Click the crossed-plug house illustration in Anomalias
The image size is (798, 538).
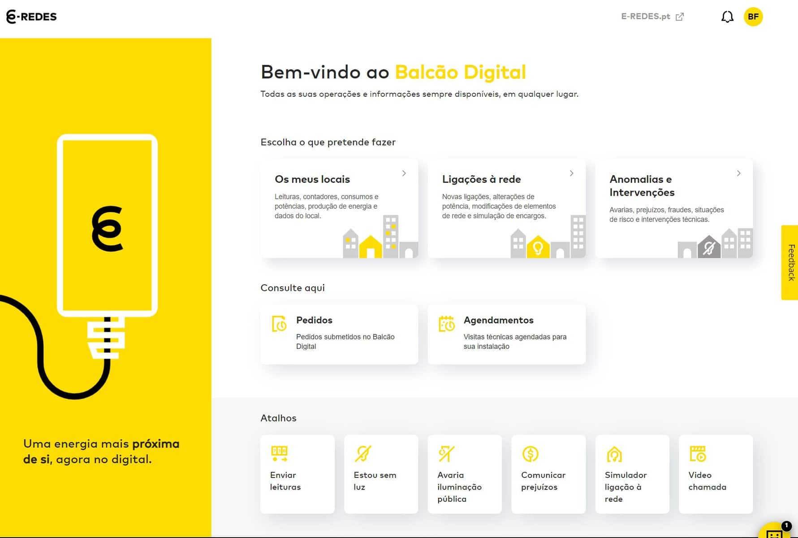pyautogui.click(x=709, y=247)
